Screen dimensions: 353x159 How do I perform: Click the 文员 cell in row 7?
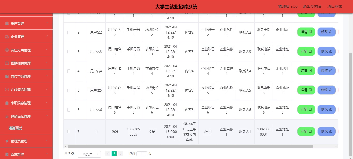[152, 132]
